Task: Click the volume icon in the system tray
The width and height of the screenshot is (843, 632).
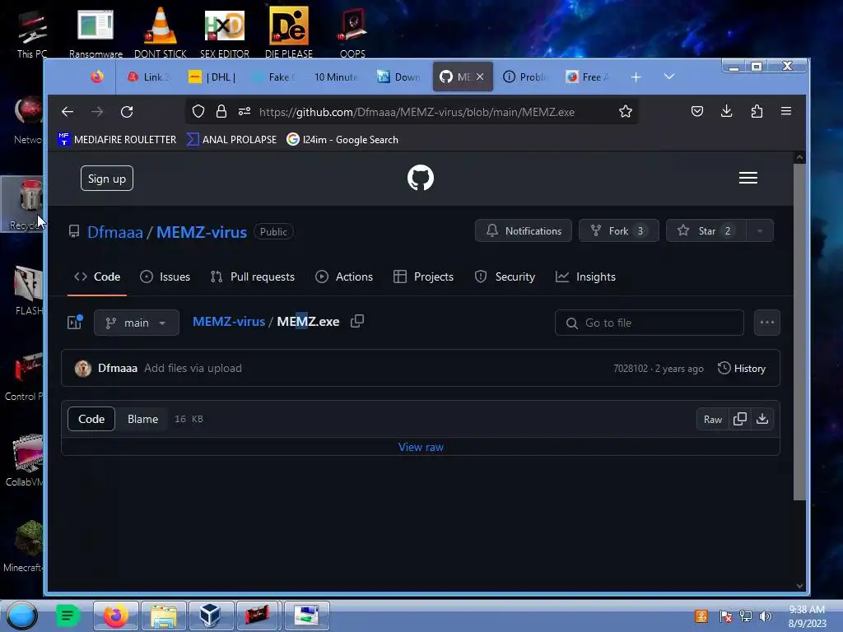Action: 765,616
